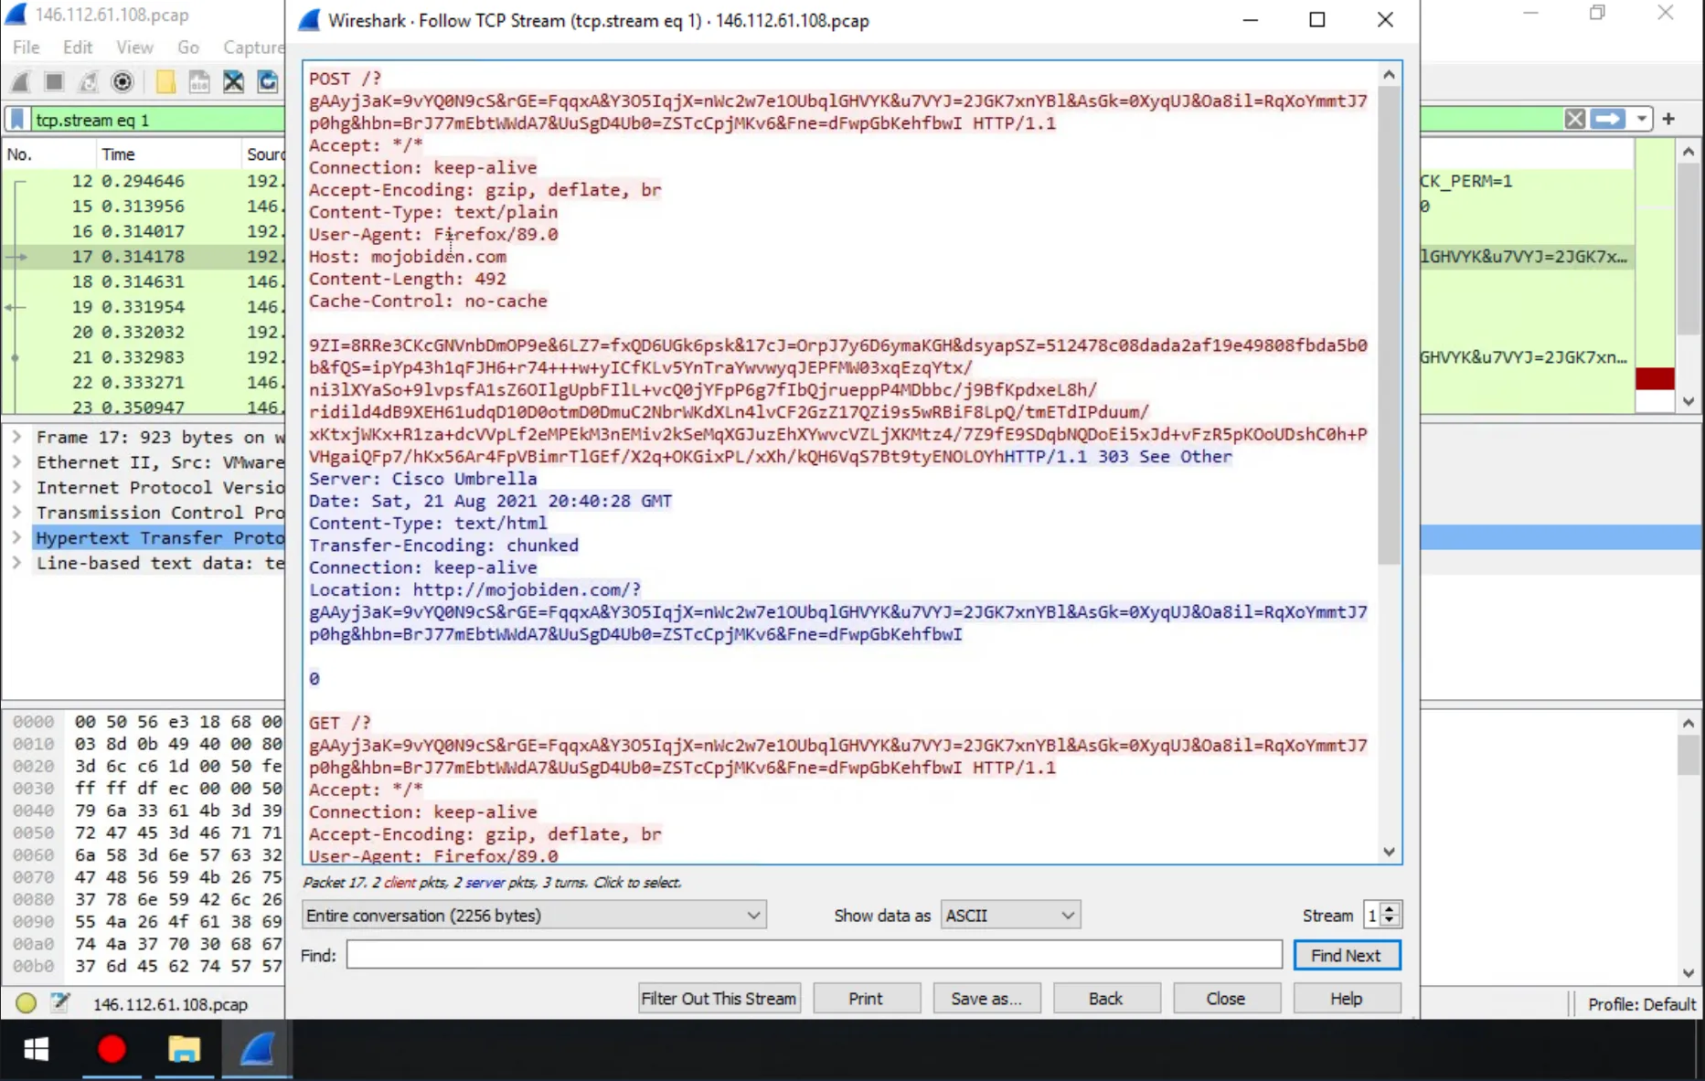Apply the display filter with the arrow
The image size is (1705, 1081).
(1608, 119)
